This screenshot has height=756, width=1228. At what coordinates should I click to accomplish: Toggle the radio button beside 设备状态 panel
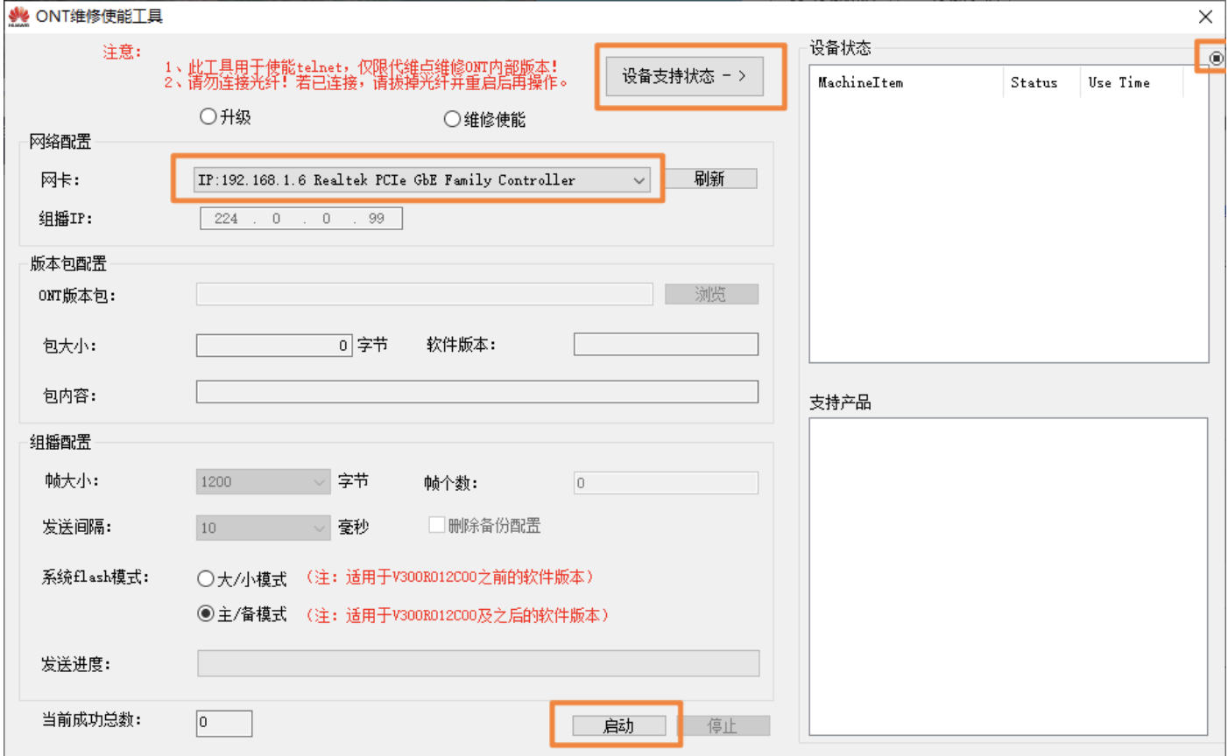pyautogui.click(x=1216, y=59)
